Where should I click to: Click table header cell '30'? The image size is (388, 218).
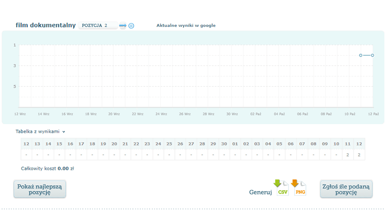[224, 144]
